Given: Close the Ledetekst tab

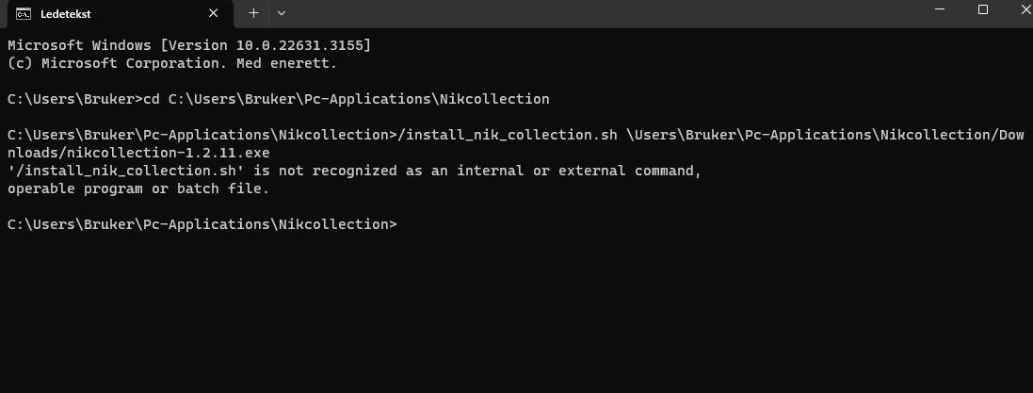Looking at the screenshot, I should point(216,13).
